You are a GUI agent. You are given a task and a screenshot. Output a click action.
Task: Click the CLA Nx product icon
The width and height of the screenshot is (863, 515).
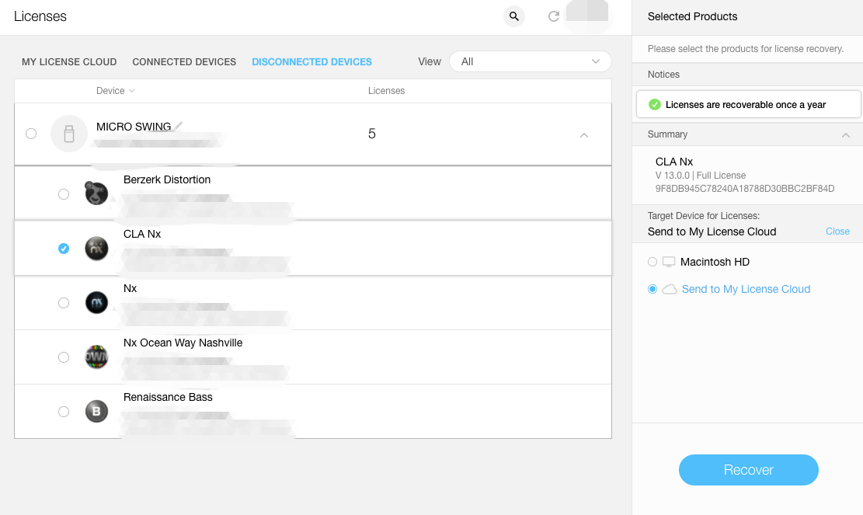96,248
